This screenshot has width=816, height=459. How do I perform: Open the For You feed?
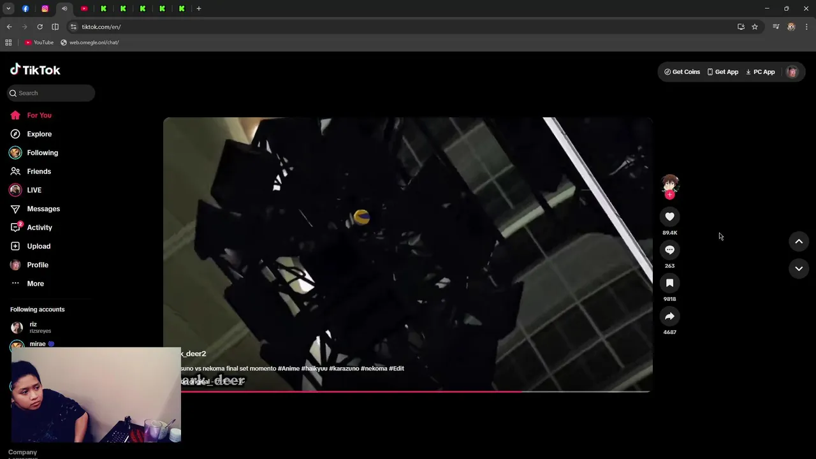pos(31,115)
